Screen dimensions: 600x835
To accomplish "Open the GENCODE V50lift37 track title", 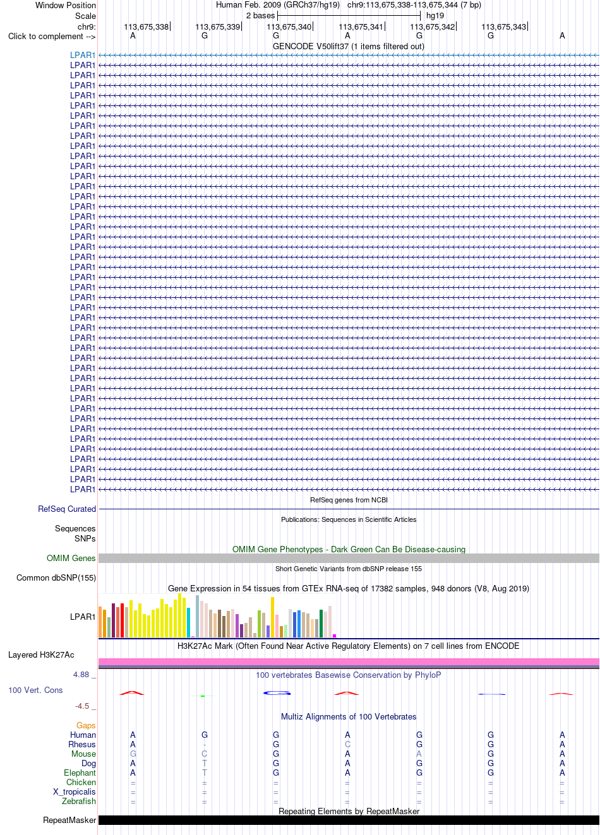I will (349, 47).
